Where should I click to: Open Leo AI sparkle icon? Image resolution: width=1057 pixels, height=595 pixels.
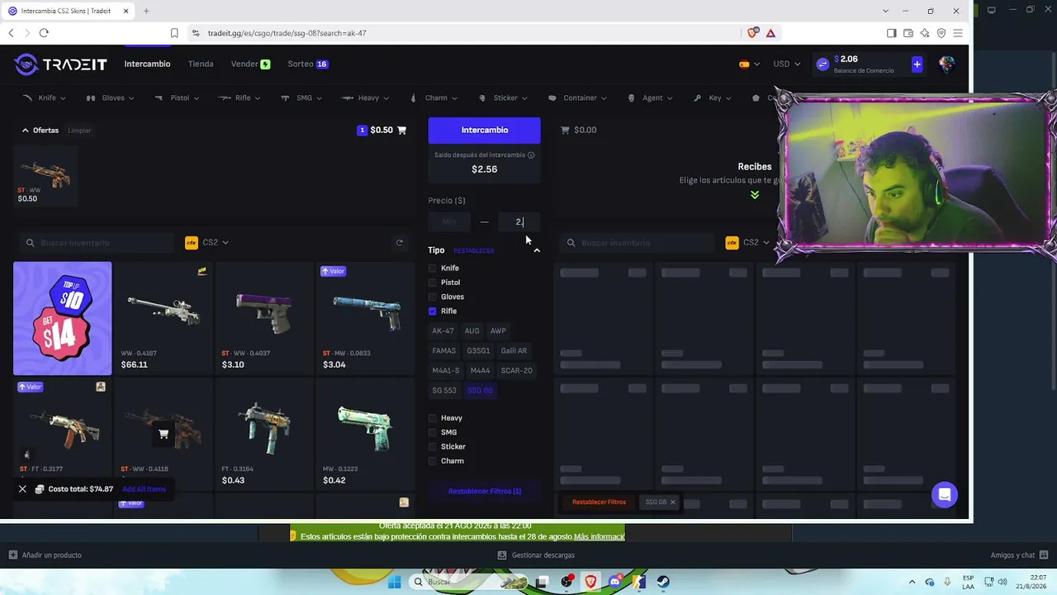tap(925, 33)
